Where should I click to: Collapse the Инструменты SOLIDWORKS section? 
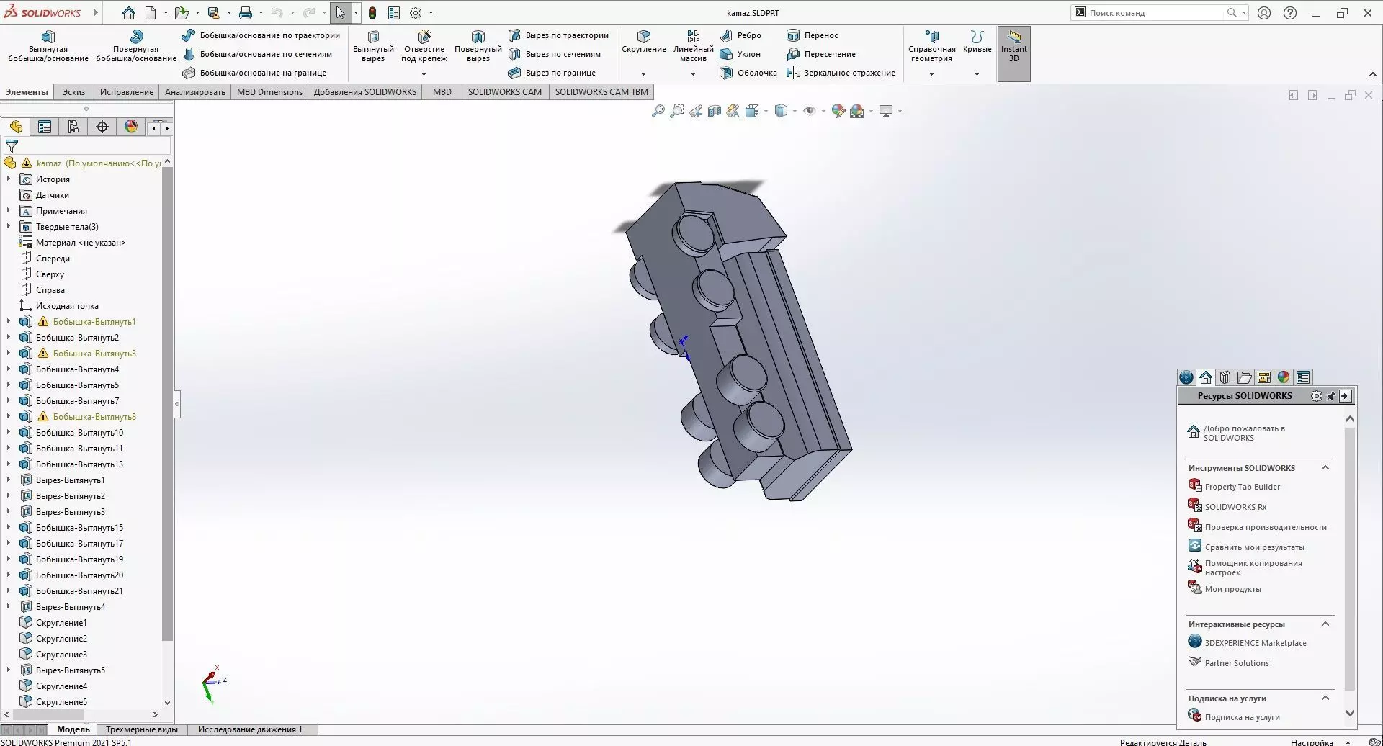tap(1325, 468)
